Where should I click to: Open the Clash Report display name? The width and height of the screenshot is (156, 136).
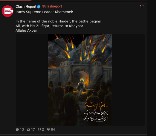click(26, 7)
